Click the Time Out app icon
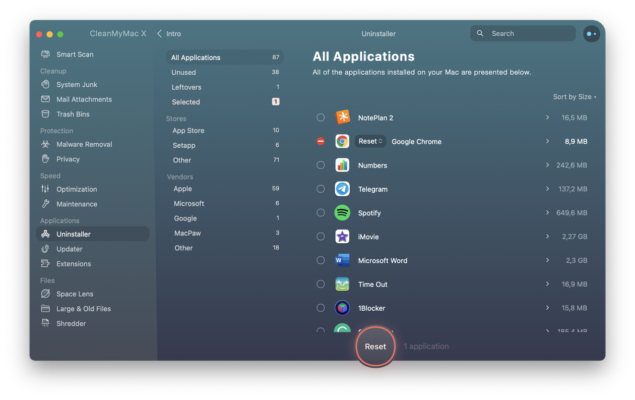Image resolution: width=635 pixels, height=400 pixels. (x=343, y=284)
